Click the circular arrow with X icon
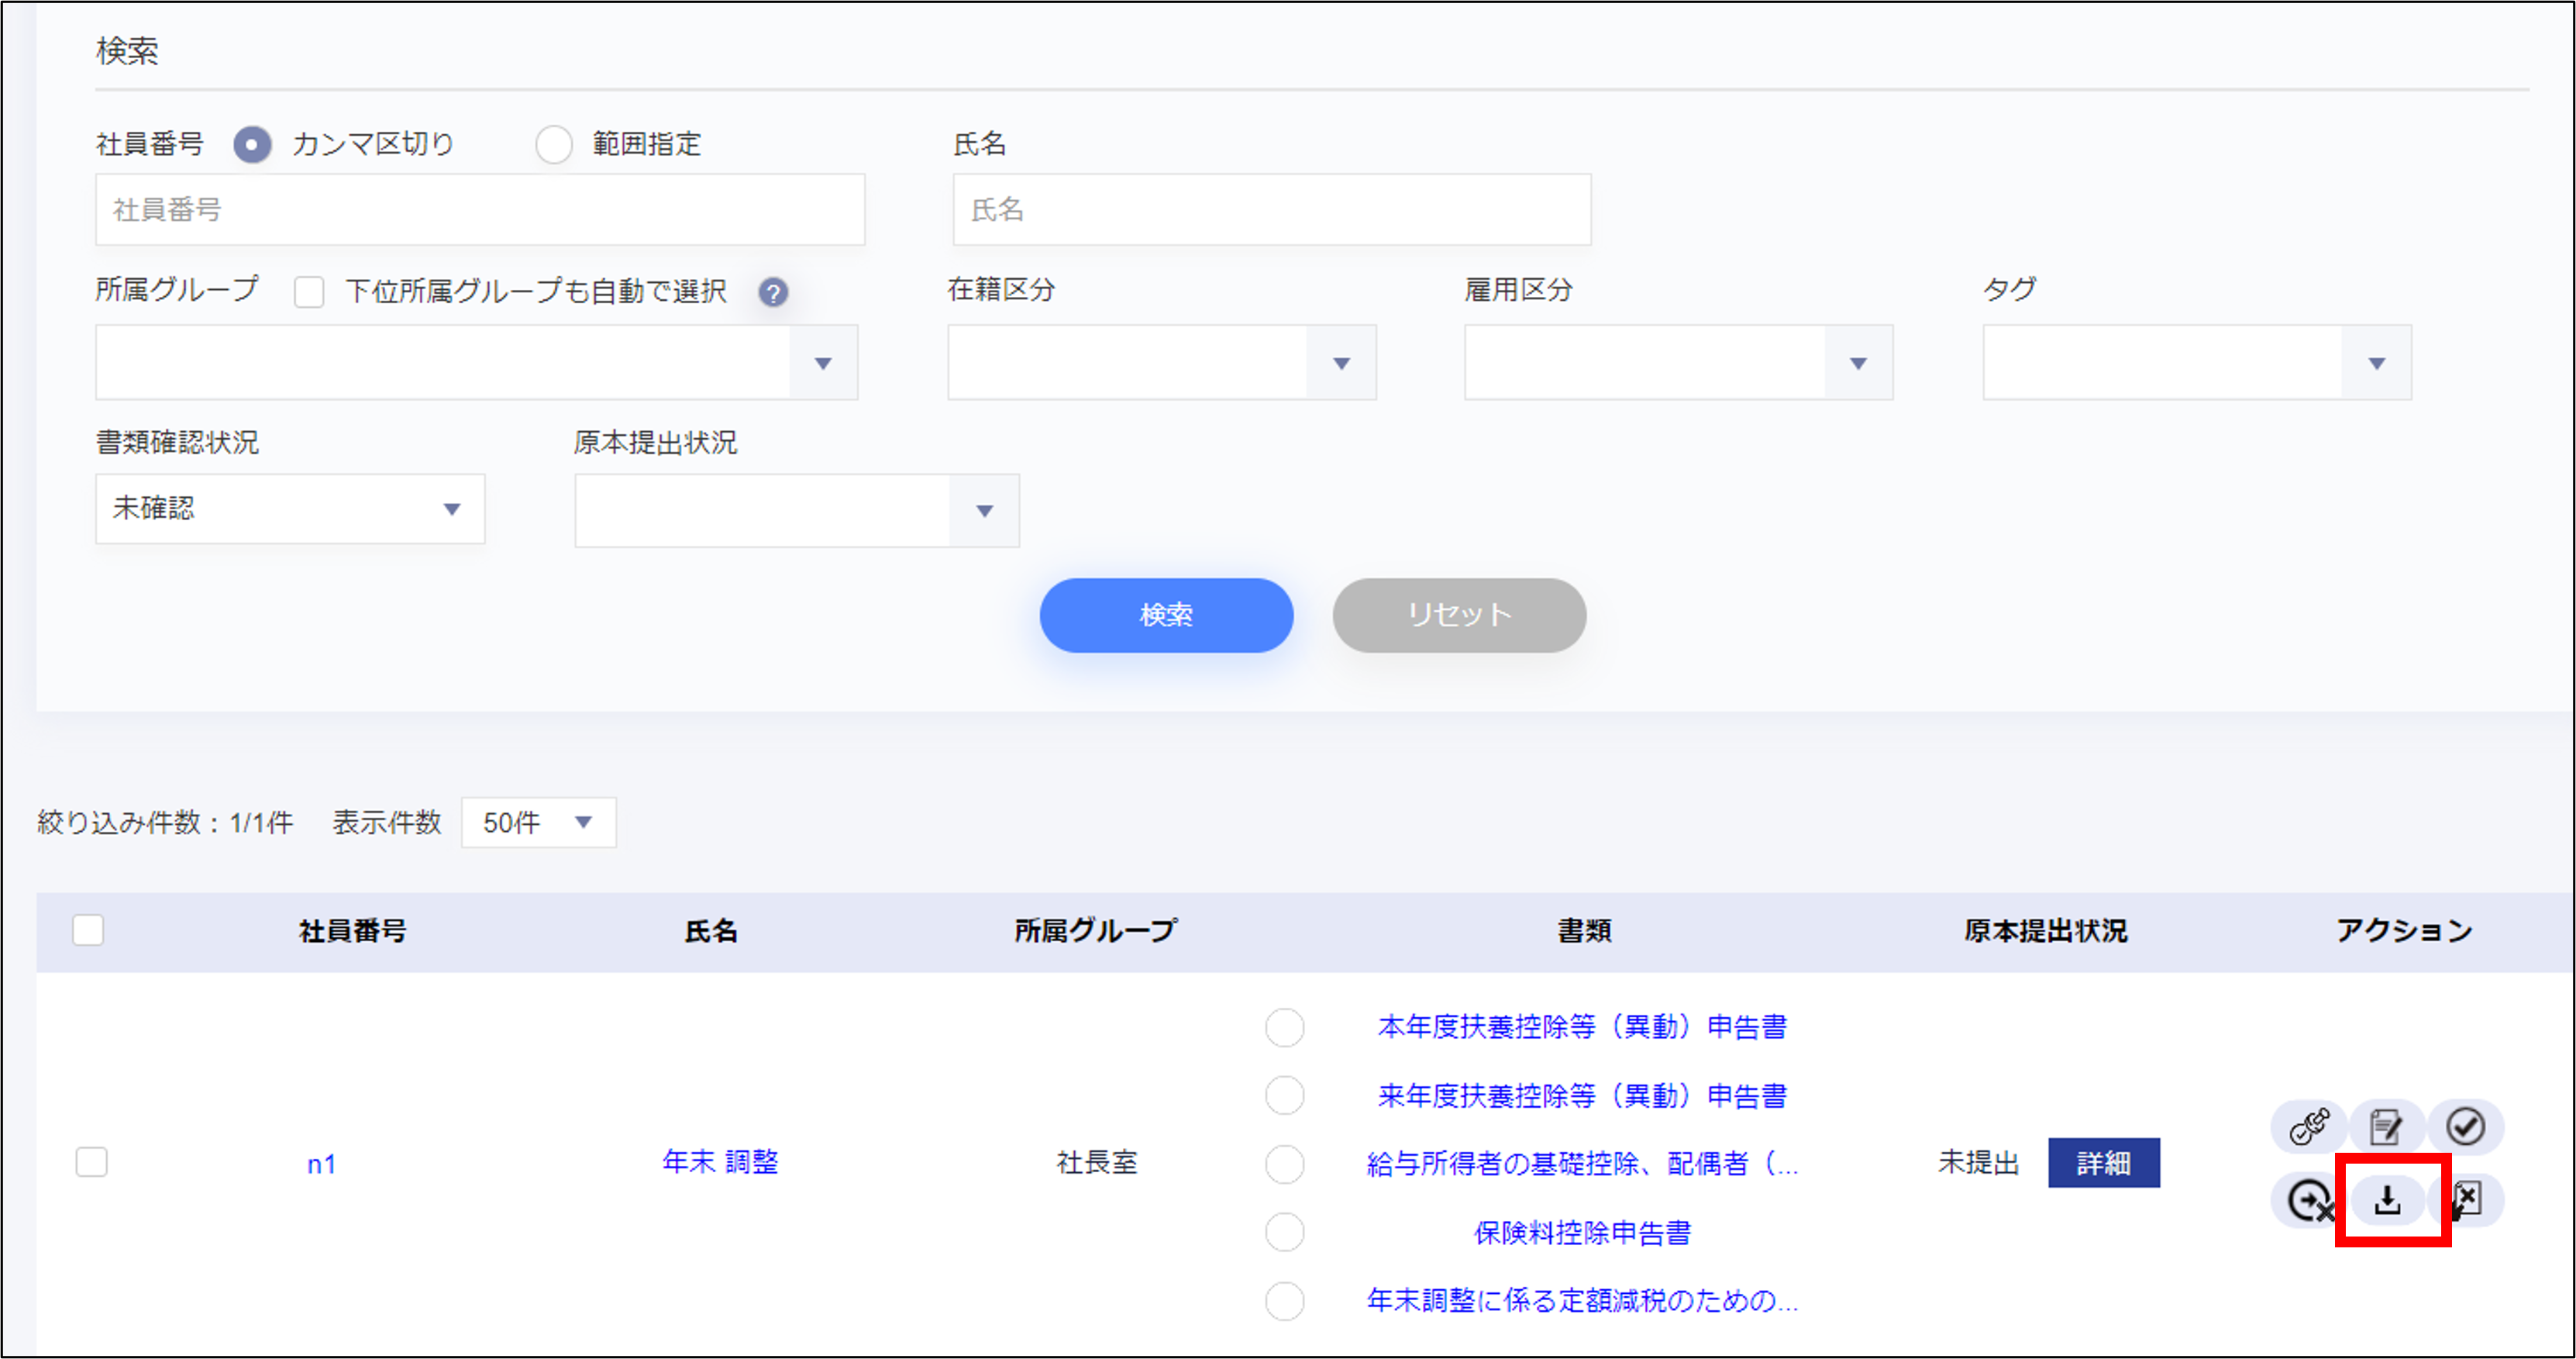 point(2309,1199)
